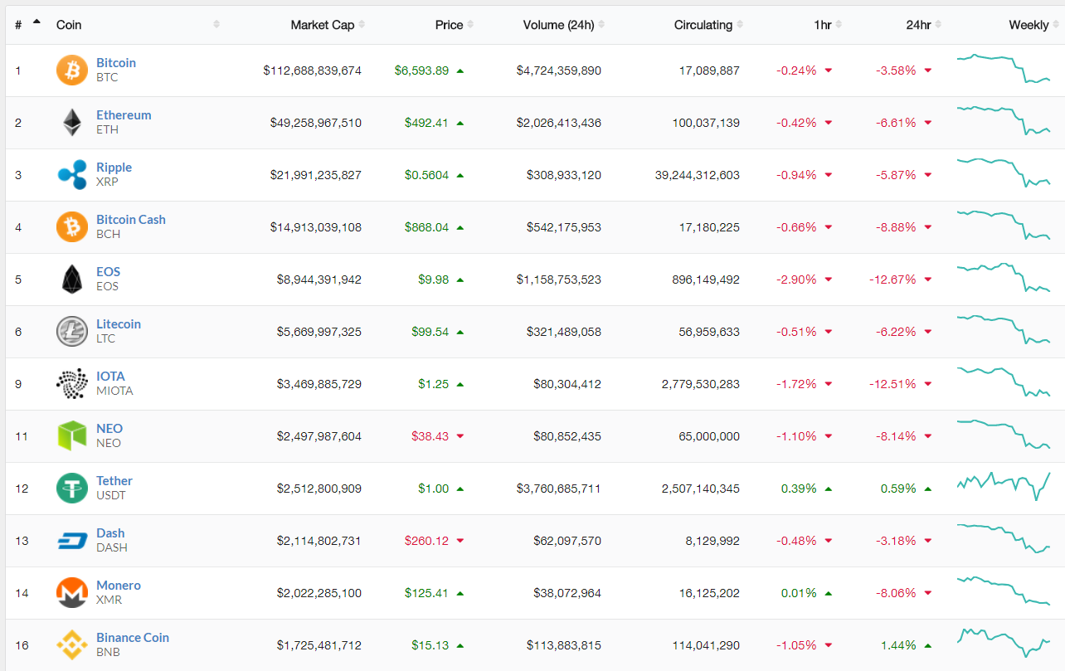Open the IOTA coin name link

[x=110, y=376]
